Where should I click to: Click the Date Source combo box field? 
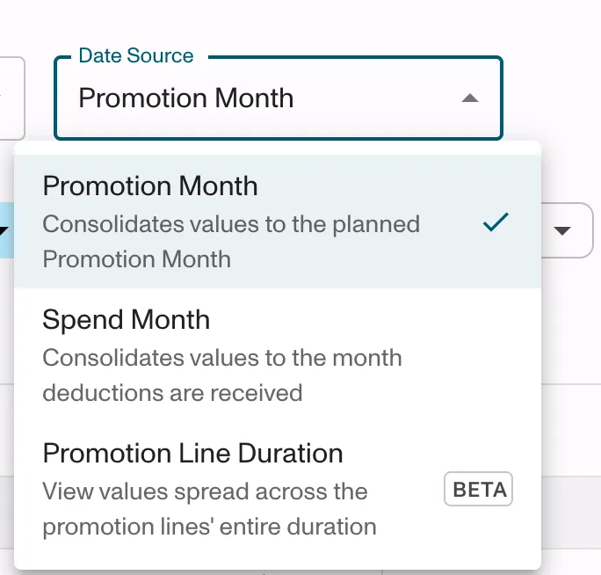pyautogui.click(x=279, y=98)
